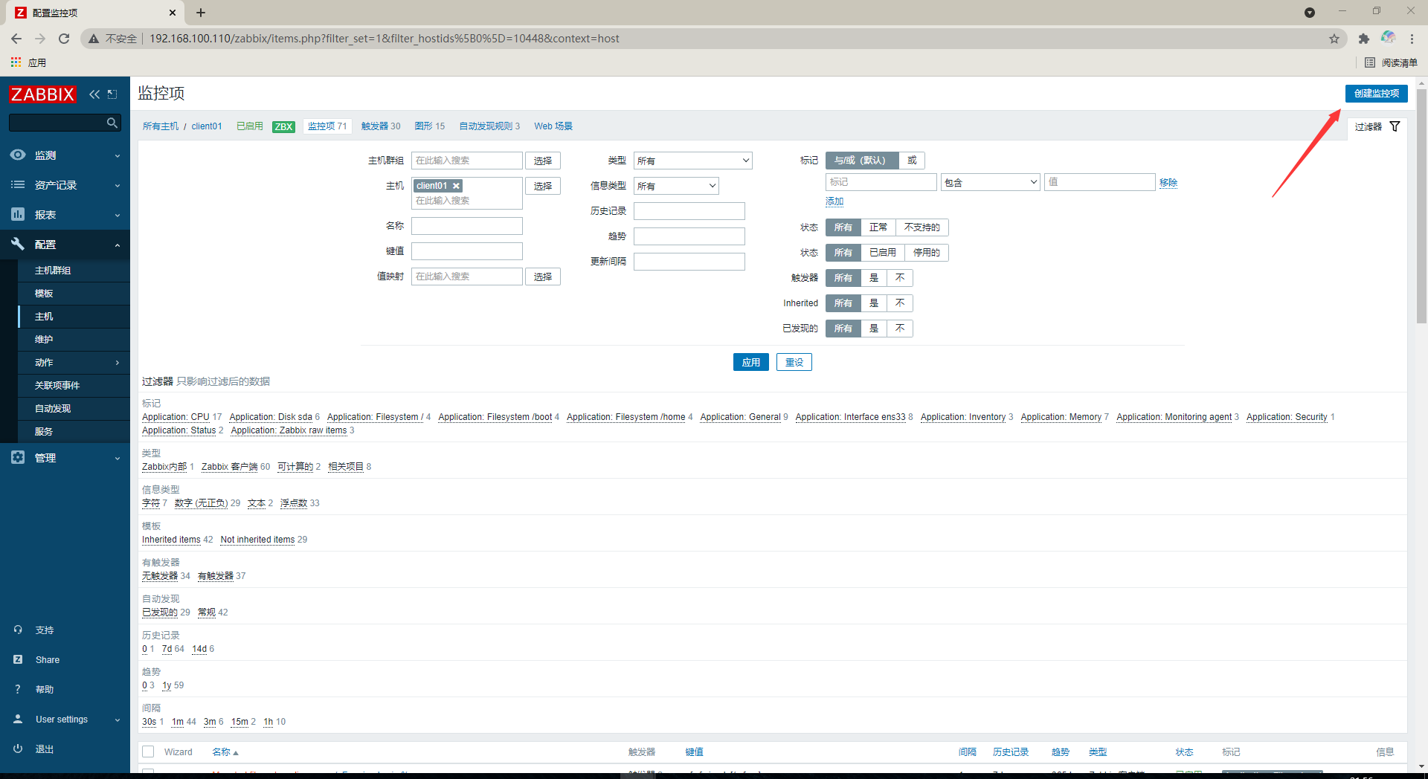The height and width of the screenshot is (779, 1428).
Task: Click the page vertical scrollbar
Action: pyautogui.click(x=1421, y=208)
